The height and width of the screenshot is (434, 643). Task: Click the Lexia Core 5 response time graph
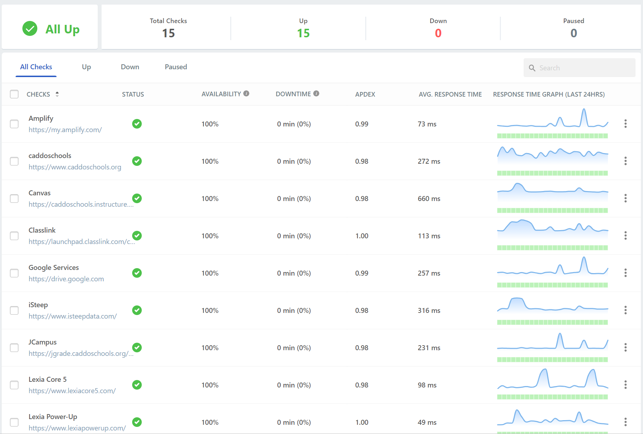[x=552, y=380]
